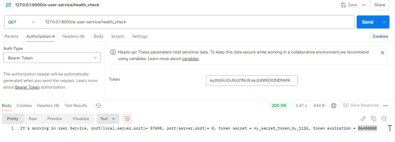The height and width of the screenshot is (142, 395).
Task: Search the response body with magnifier icon
Action: tap(384, 119)
